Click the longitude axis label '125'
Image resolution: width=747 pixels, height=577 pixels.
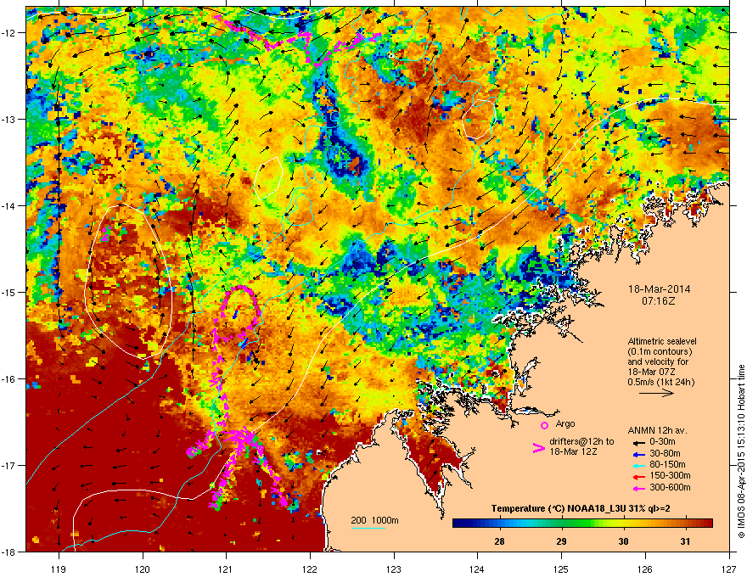pos(561,569)
